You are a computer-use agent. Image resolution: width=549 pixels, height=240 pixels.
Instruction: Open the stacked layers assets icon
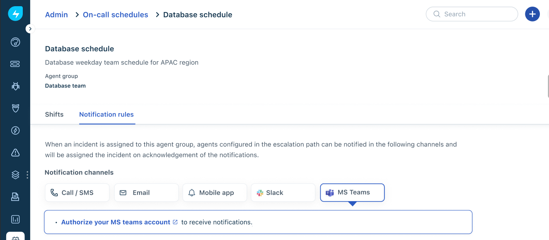[x=15, y=175]
